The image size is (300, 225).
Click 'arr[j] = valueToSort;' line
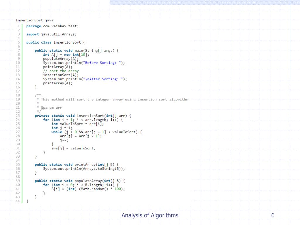[x=73, y=148]
